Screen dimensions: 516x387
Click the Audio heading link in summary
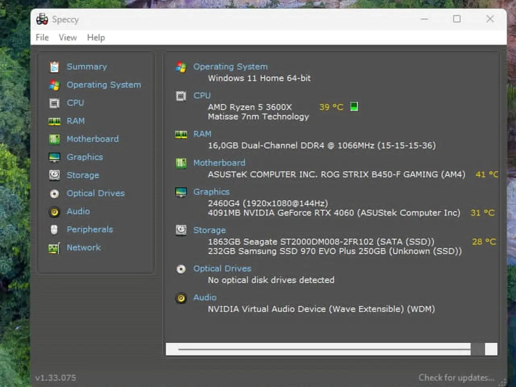point(205,298)
